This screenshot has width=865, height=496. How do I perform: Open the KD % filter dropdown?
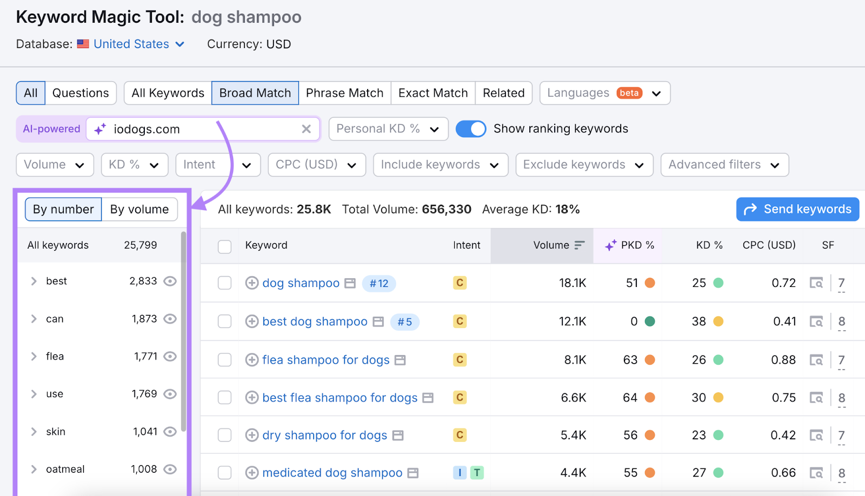(x=134, y=165)
